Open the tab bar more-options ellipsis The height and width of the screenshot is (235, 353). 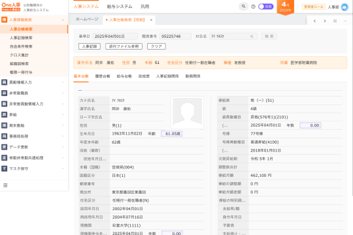coord(345,21)
